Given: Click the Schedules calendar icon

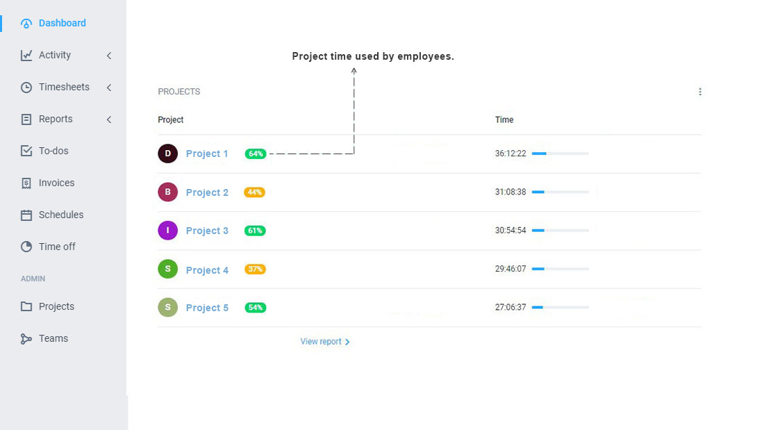Looking at the screenshot, I should (26, 215).
